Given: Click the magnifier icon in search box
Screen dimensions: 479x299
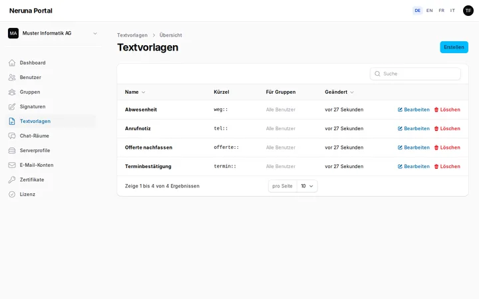Looking at the screenshot, I should 377,74.
